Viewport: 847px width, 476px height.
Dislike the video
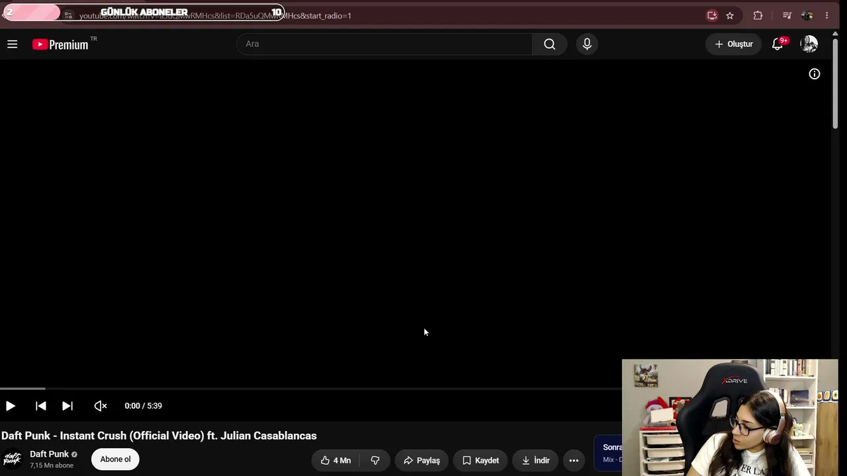(375, 460)
